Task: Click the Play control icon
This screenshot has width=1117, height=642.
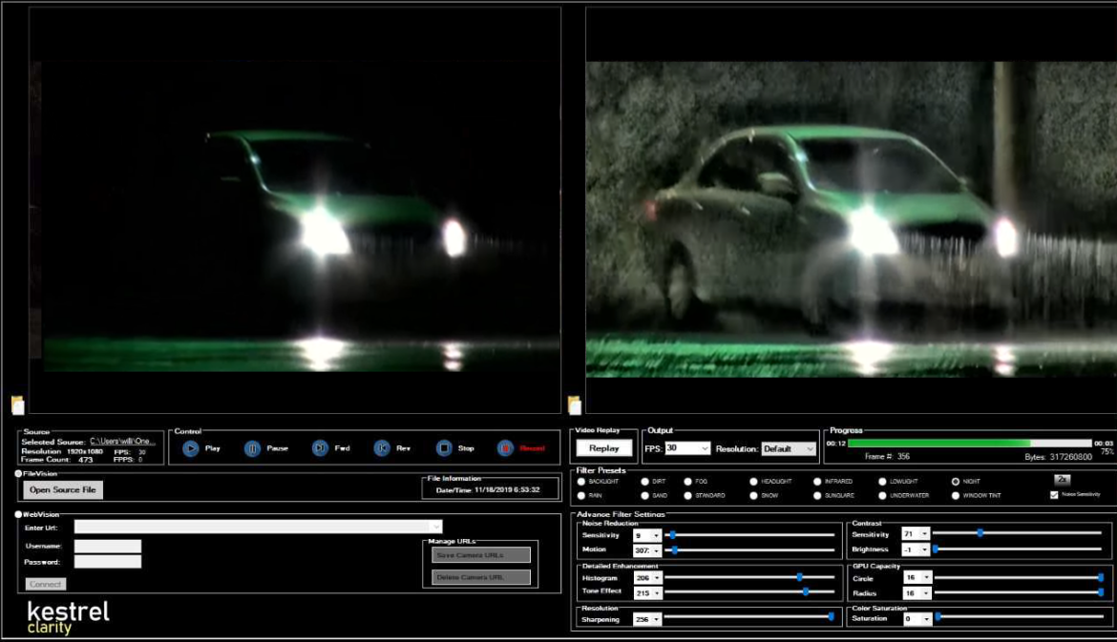Action: pyautogui.click(x=191, y=448)
